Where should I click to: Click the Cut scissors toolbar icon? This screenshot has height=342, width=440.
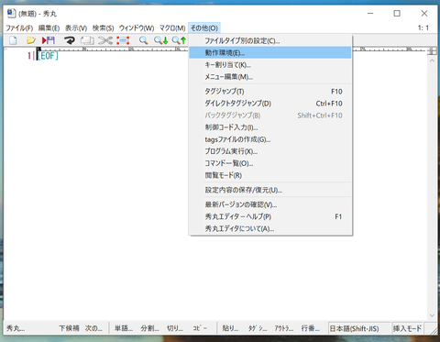(105, 40)
